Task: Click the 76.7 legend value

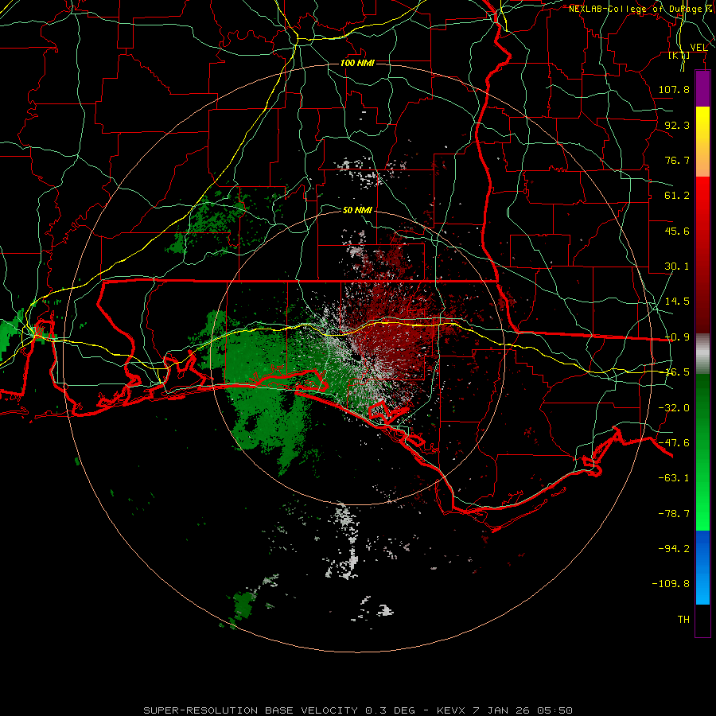Action: [x=677, y=160]
